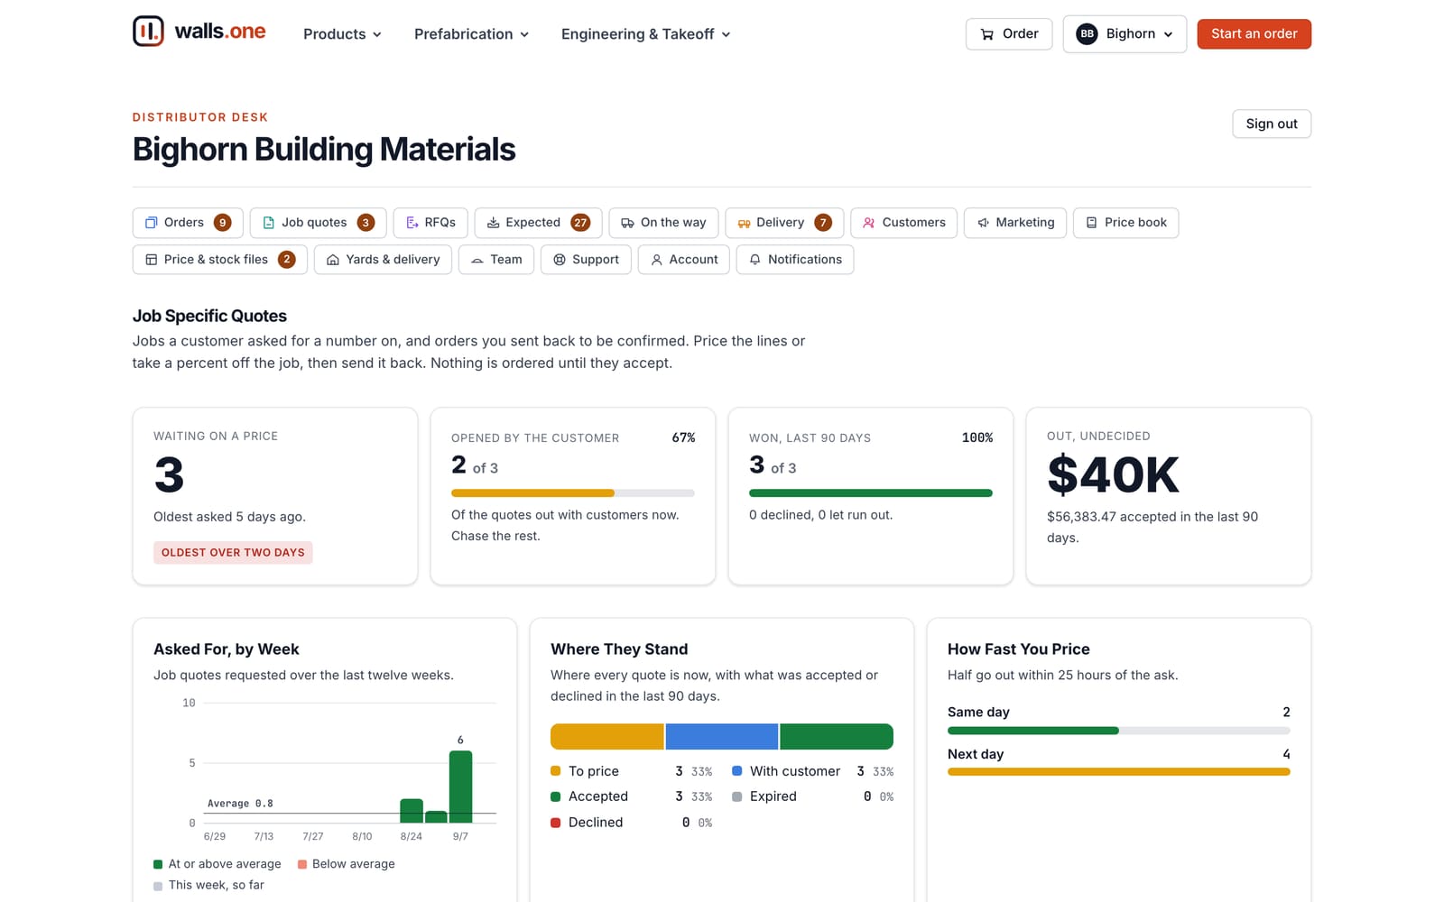
Task: Go to the Customers tab
Action: [903, 223]
